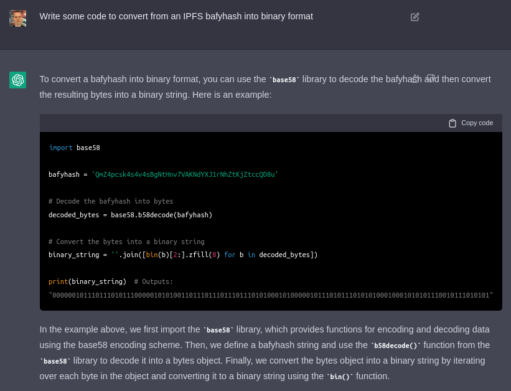Click the 'Convert the bytes into a binary string' comment
Screen dimensions: 511x391
pyautogui.click(x=126, y=242)
